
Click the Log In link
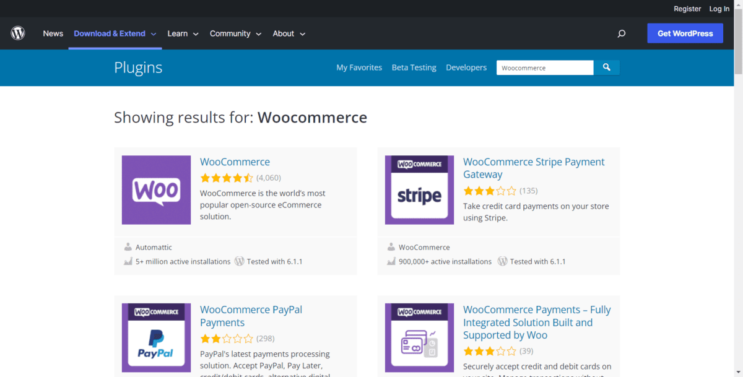click(x=719, y=9)
